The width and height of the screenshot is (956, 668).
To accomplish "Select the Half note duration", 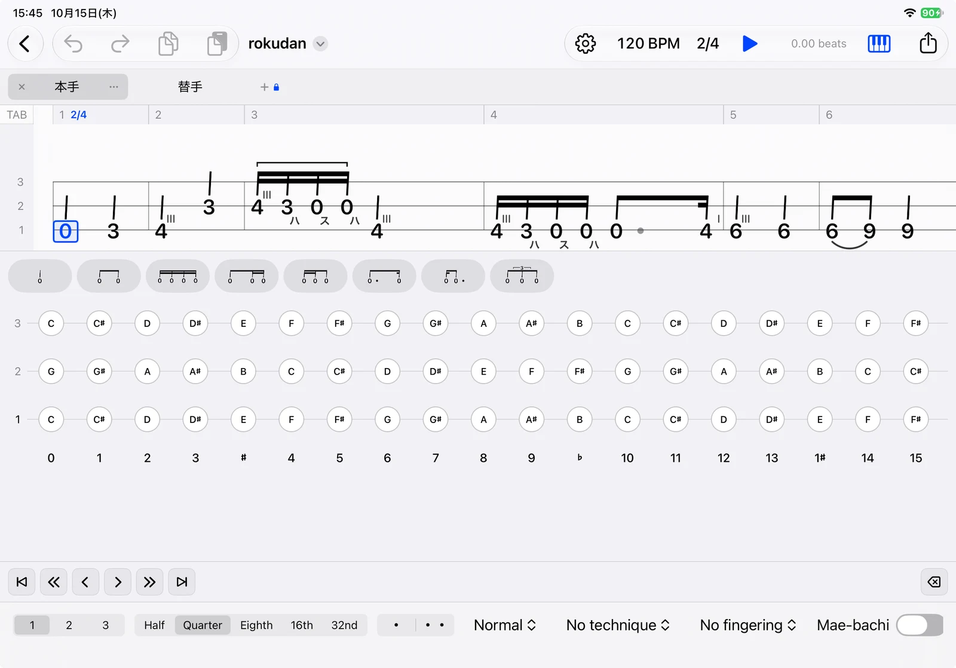I will (154, 625).
